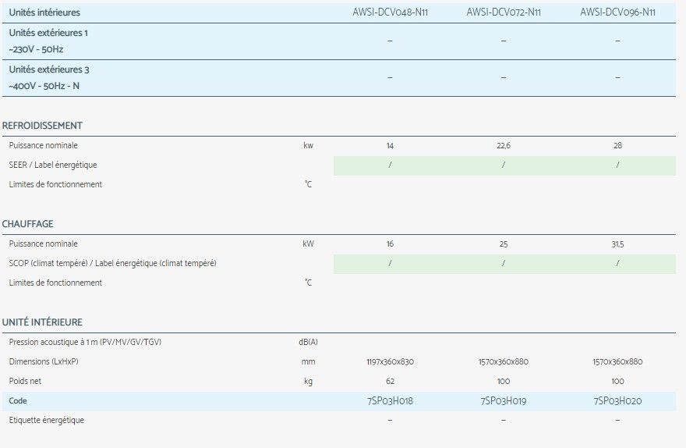Click cooling 'Limites de fonctionnement' label
The image size is (686, 448).
coord(55,184)
